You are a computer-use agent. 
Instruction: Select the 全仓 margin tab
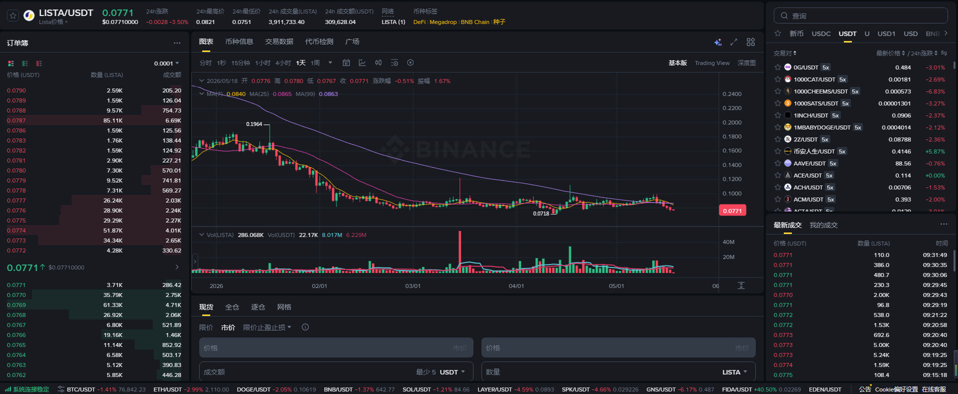pos(232,307)
